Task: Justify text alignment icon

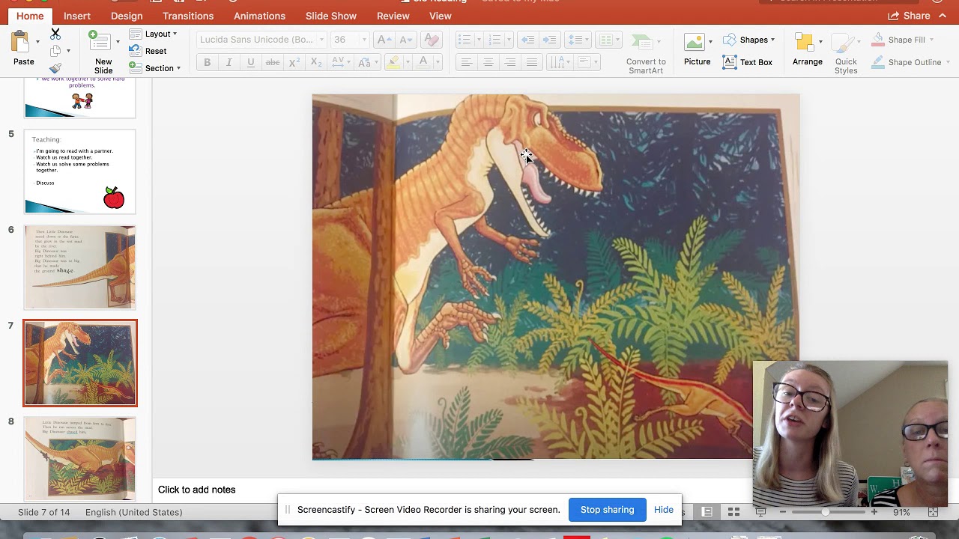Action: tap(531, 62)
